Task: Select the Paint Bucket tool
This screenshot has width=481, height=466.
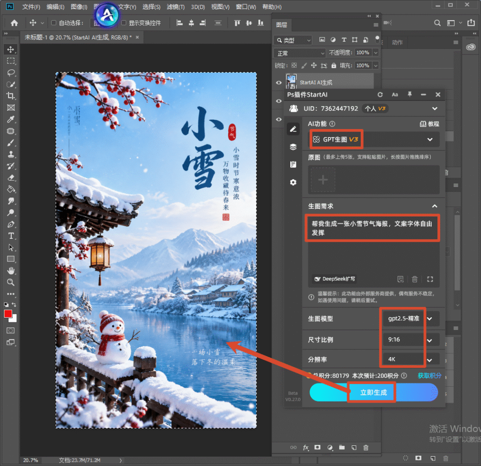Action: point(11,189)
